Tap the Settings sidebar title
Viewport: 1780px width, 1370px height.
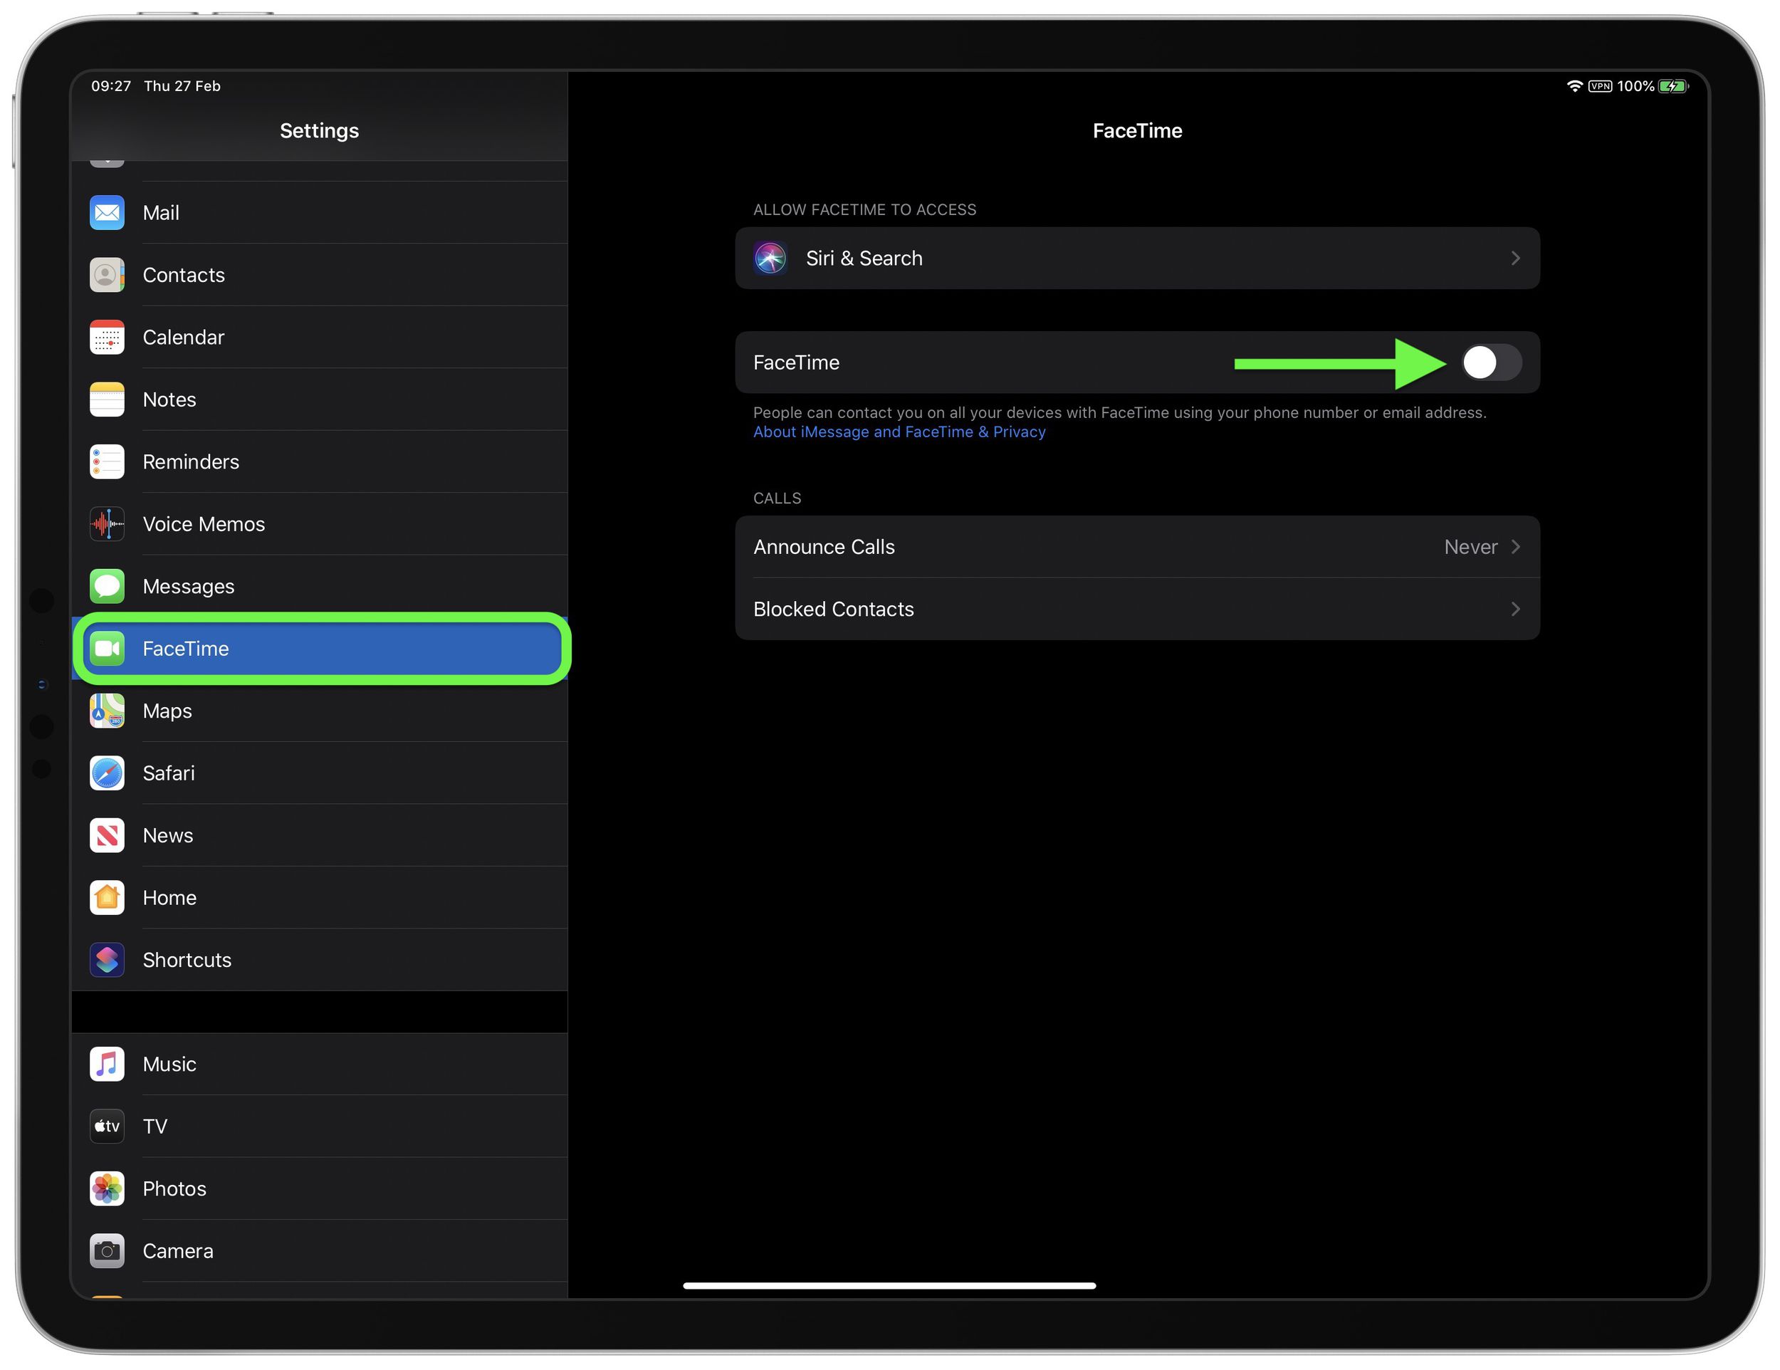point(320,130)
